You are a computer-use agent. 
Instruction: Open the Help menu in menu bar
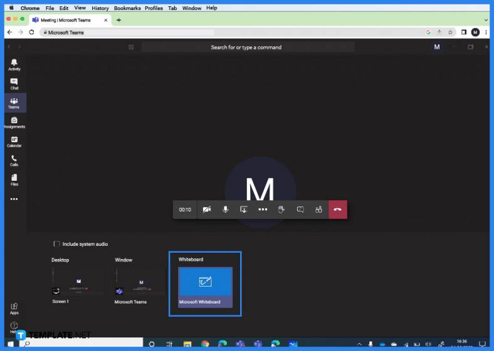[212, 8]
